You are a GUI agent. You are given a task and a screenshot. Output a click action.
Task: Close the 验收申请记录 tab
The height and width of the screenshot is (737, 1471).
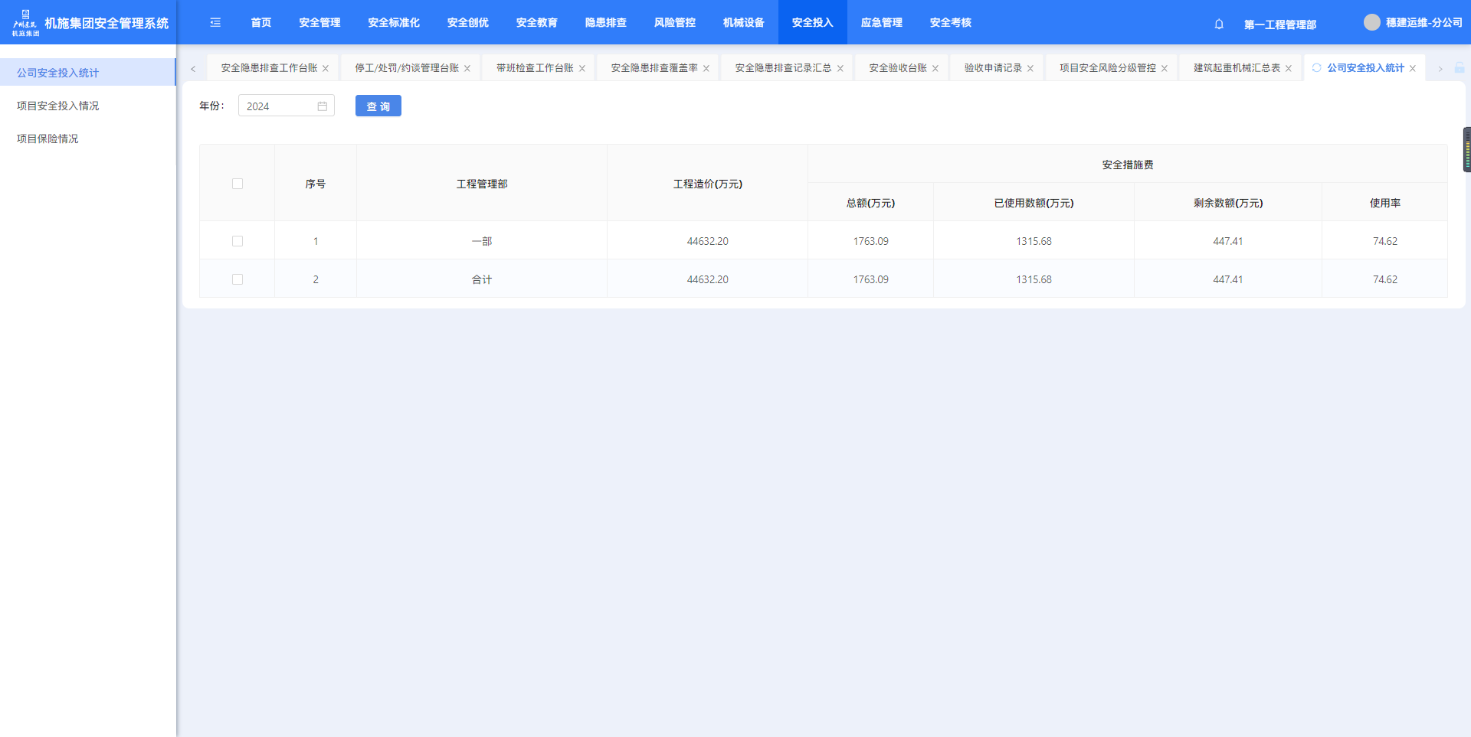point(1030,69)
